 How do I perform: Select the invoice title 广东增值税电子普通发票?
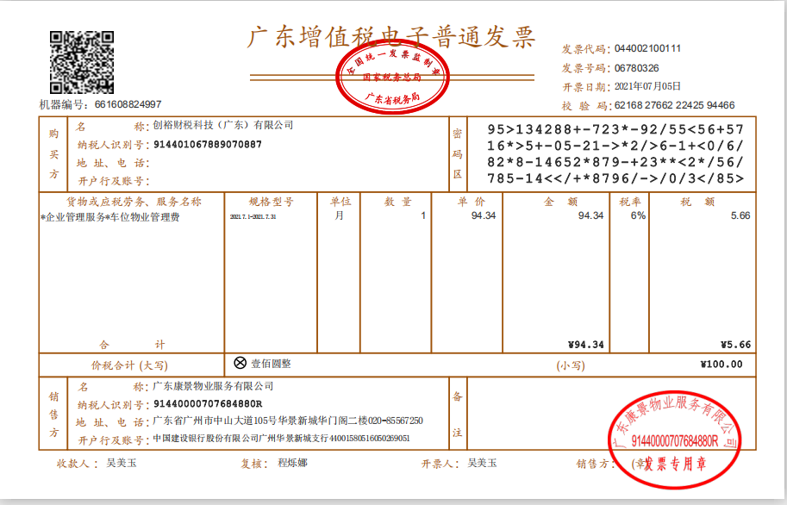[x=392, y=38]
